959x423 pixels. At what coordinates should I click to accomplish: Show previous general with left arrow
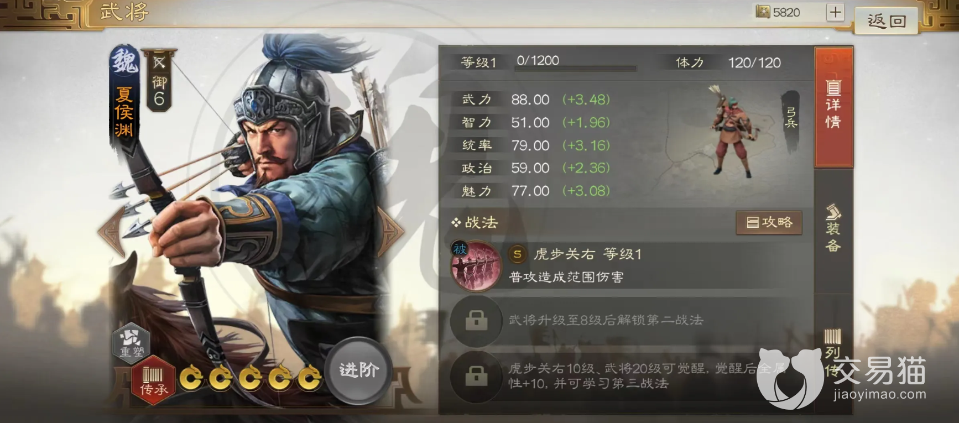pyautogui.click(x=111, y=231)
